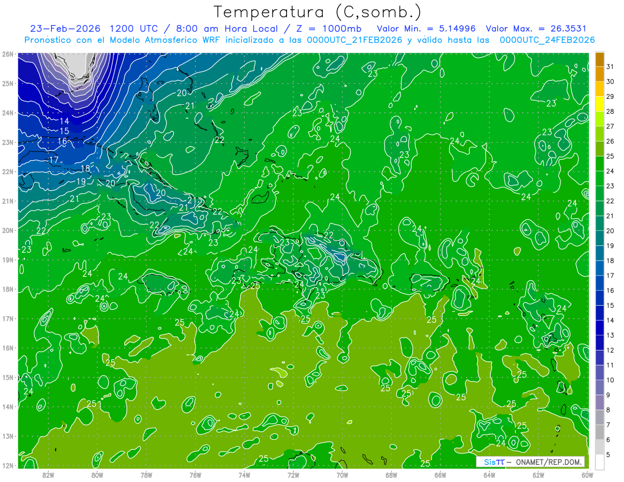624x482 pixels.
Task: Click colorbar value label "5"
Action: coord(608,454)
